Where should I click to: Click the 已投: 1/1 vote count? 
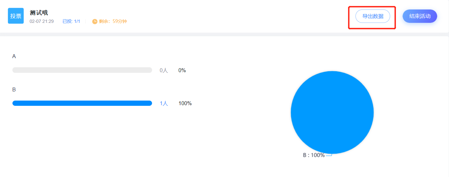point(71,22)
